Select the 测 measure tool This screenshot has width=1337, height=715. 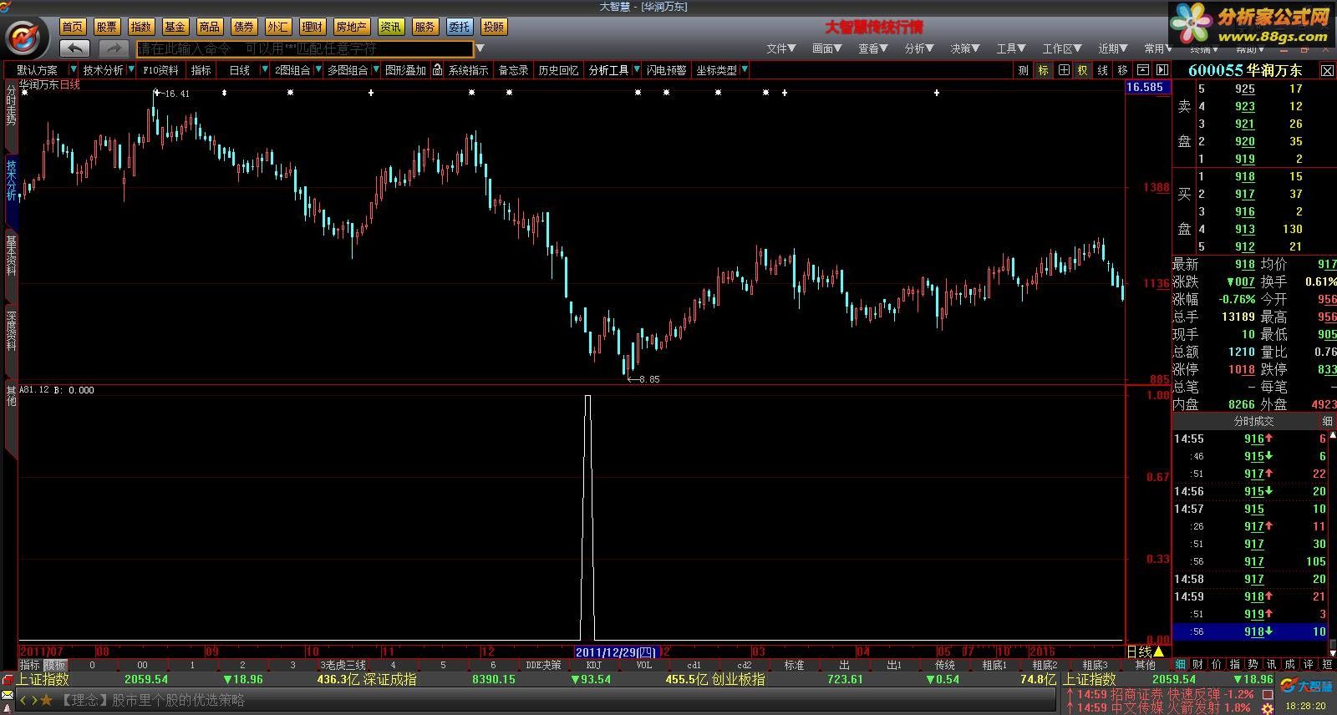coord(1023,70)
